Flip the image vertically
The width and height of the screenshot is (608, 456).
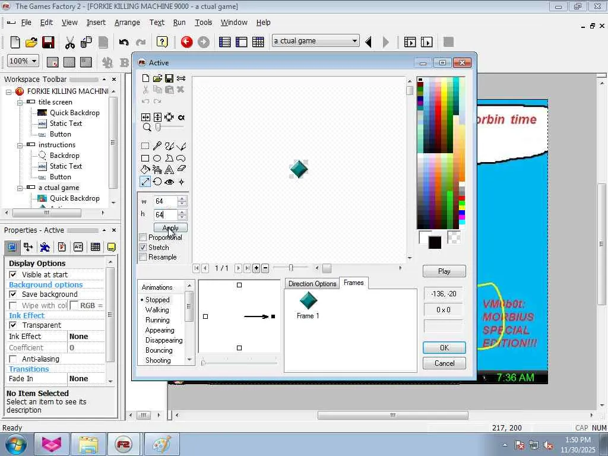pyautogui.click(x=157, y=117)
